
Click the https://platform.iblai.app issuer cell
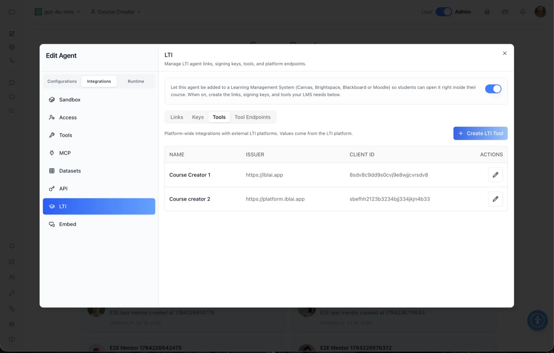point(275,199)
